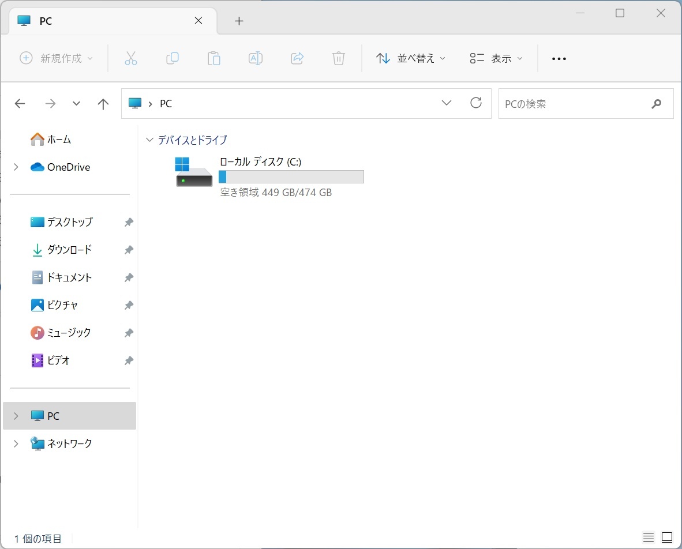Click the pin icon beside ダウンロード
This screenshot has height=549, width=682.
pyautogui.click(x=129, y=250)
